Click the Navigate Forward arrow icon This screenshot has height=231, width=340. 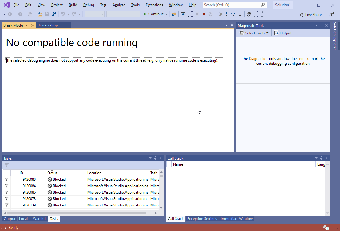(20, 14)
